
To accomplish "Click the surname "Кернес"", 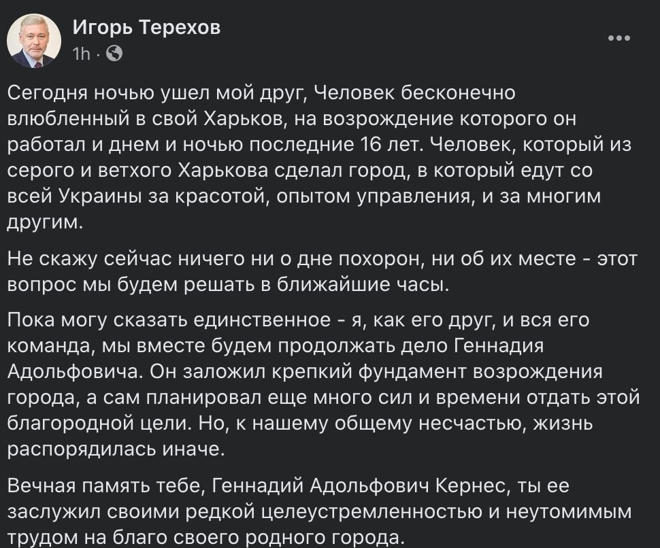I will 472,487.
